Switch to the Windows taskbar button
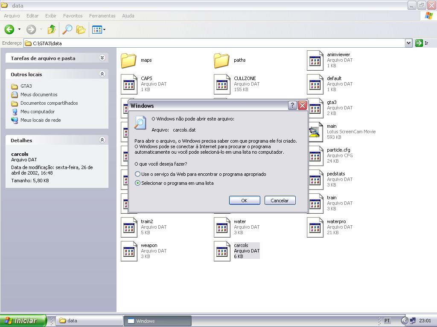This screenshot has height=327, width=437. 157,321
